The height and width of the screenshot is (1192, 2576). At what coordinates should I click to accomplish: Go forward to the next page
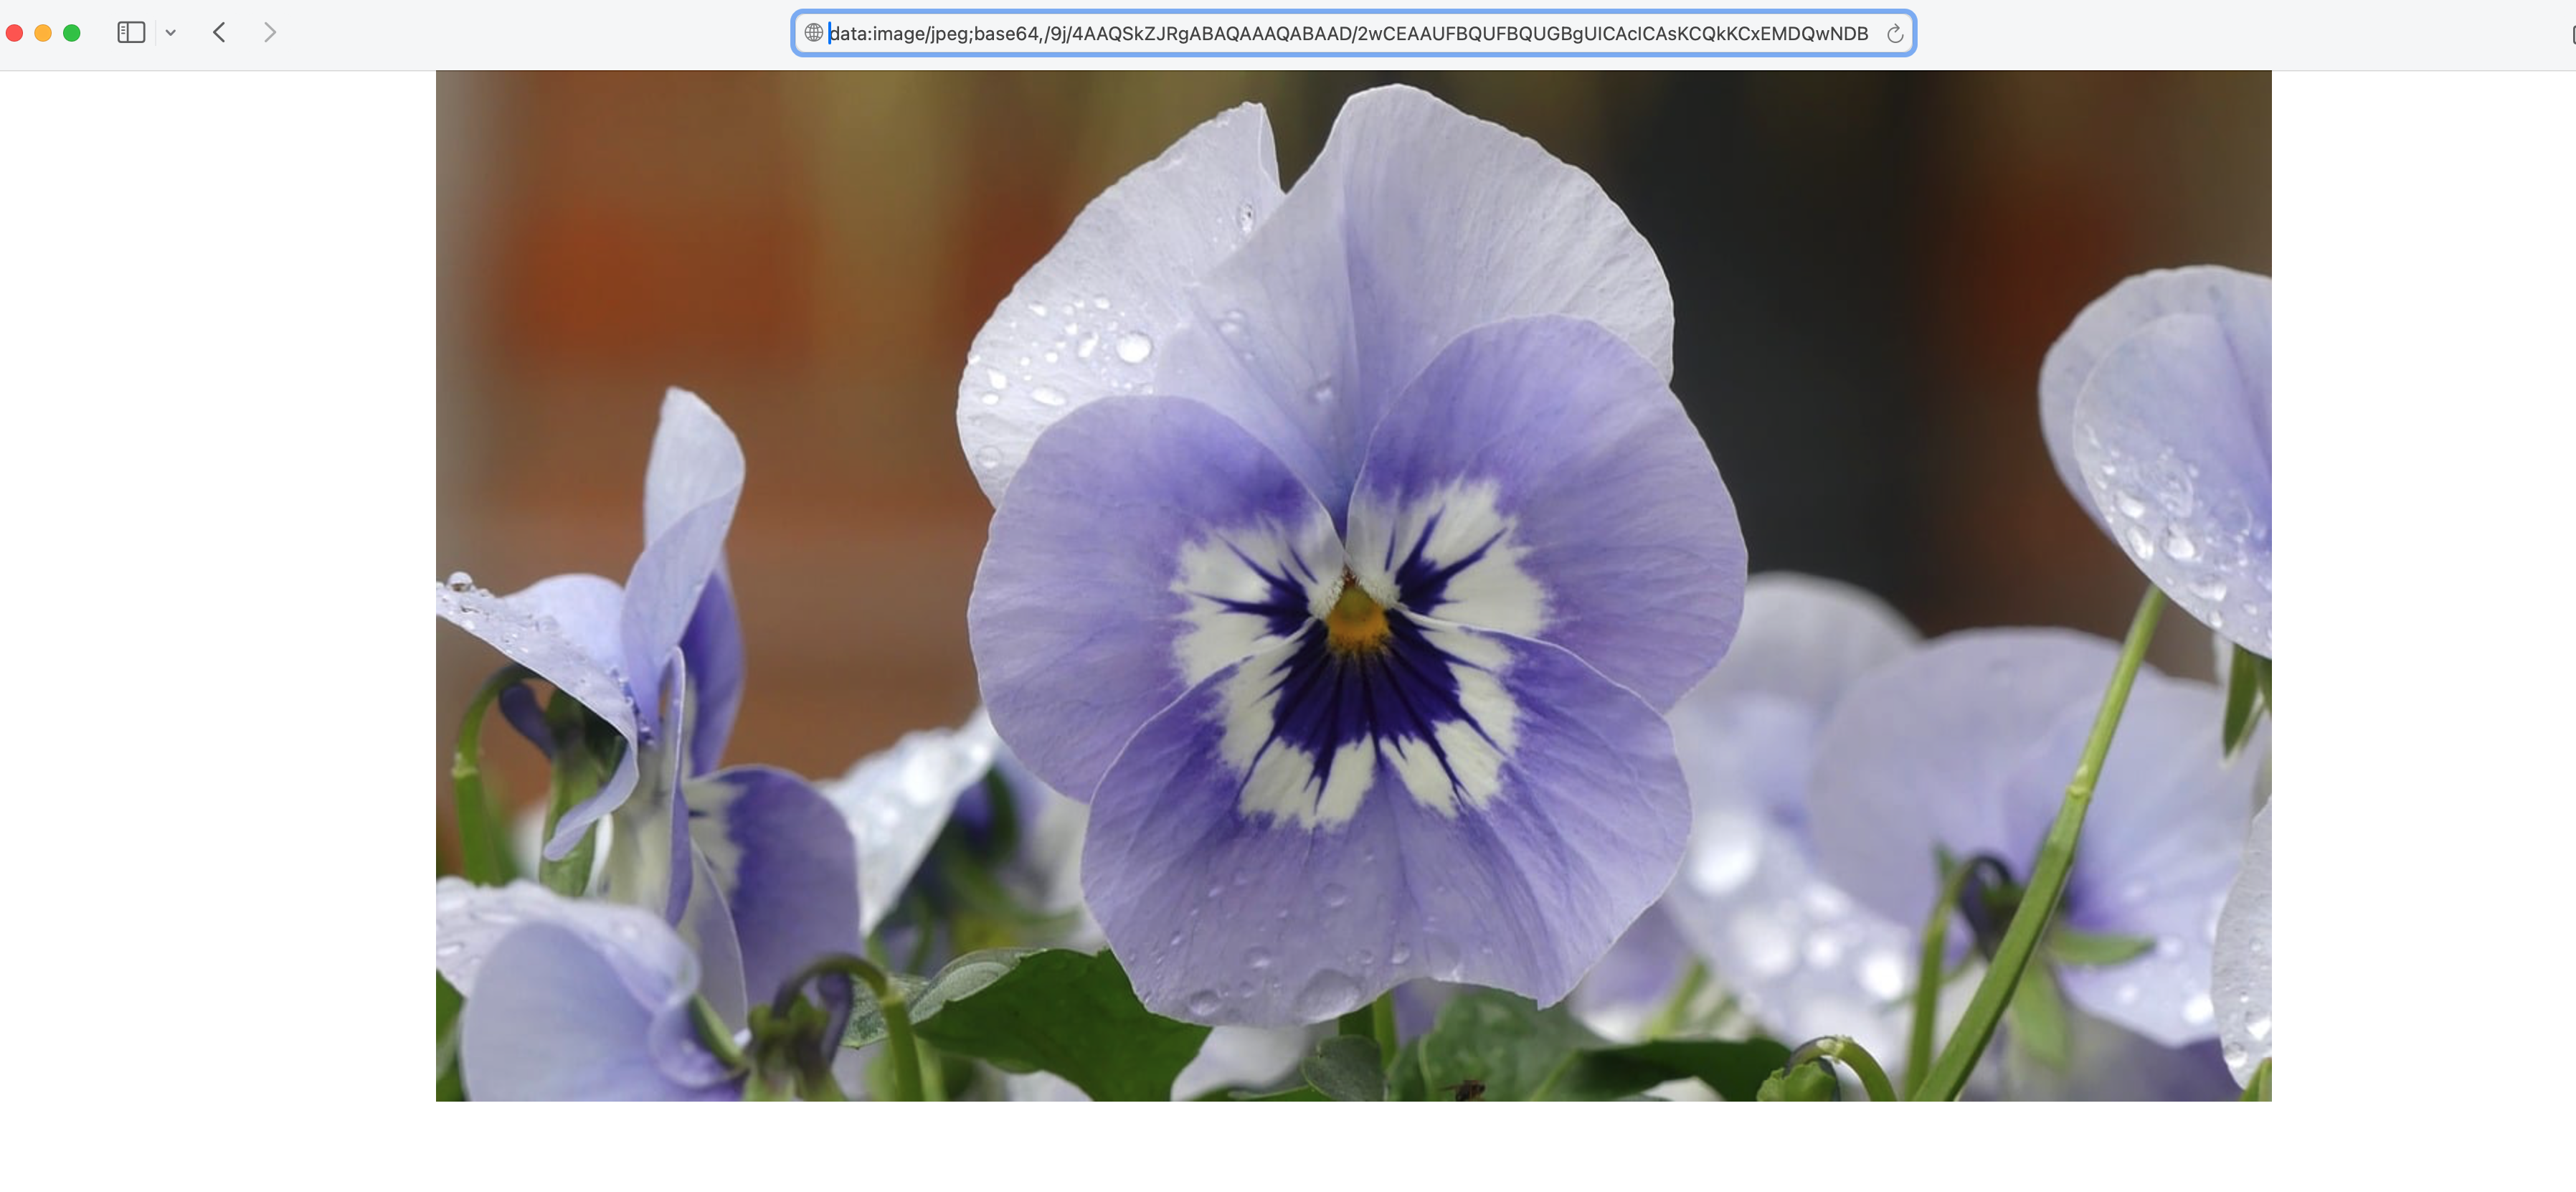point(269,33)
